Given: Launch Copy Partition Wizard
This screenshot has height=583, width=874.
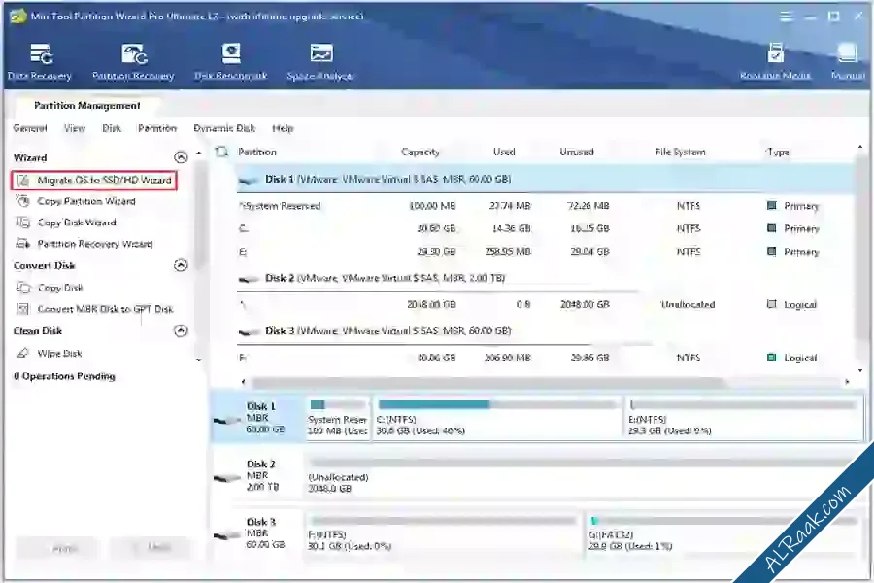Looking at the screenshot, I should pyautogui.click(x=76, y=201).
